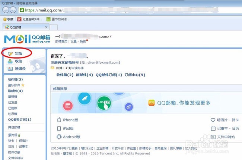This screenshot has width=242, height=160.
Task: Open 其他邮箱 other mailboxes
Action: 14,127
